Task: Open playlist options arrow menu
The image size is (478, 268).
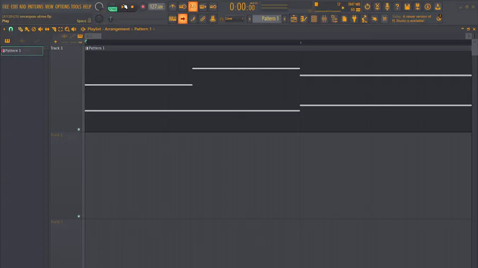Action: (x=4, y=29)
